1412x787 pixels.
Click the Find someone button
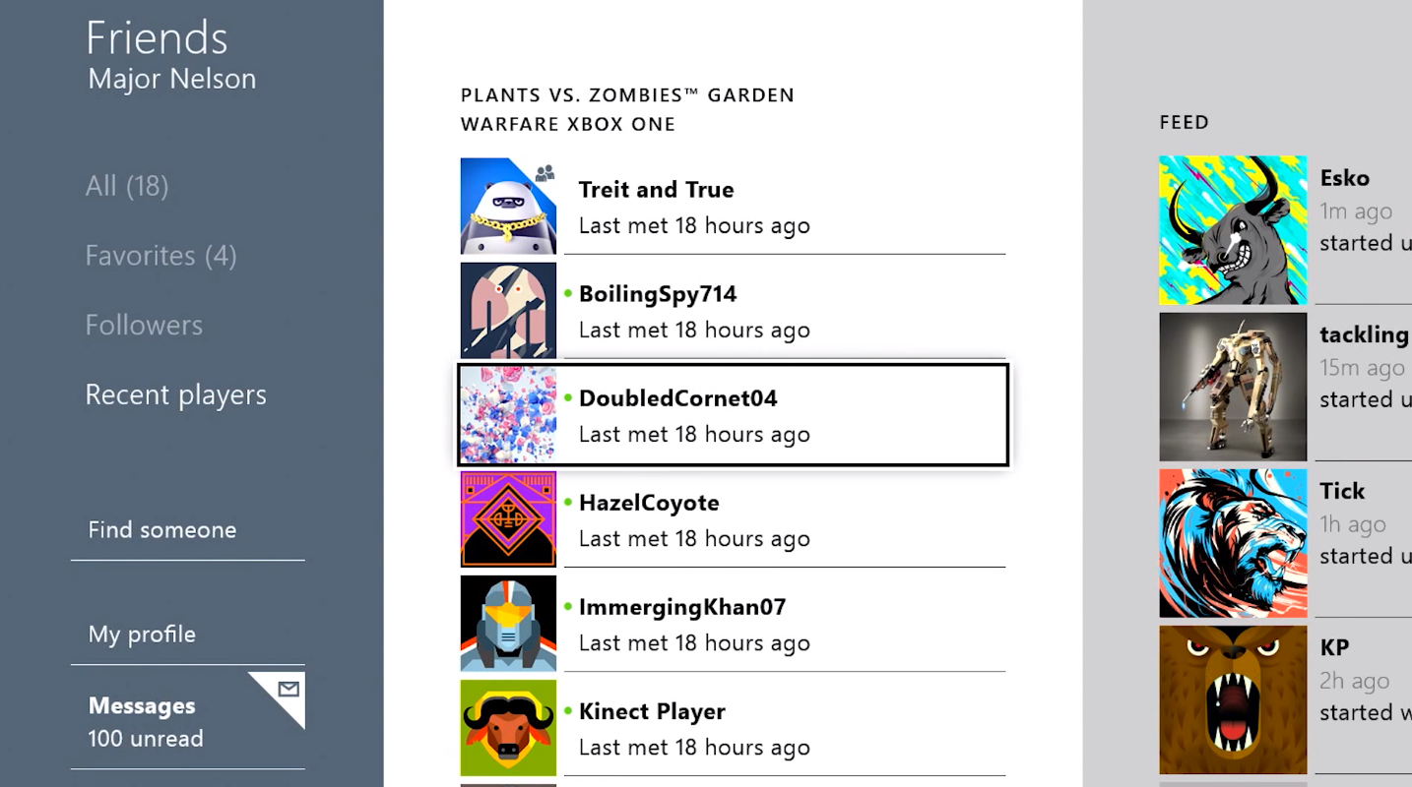pyautogui.click(x=162, y=530)
